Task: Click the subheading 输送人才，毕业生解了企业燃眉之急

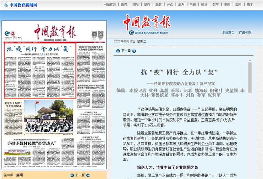Action: point(168,167)
